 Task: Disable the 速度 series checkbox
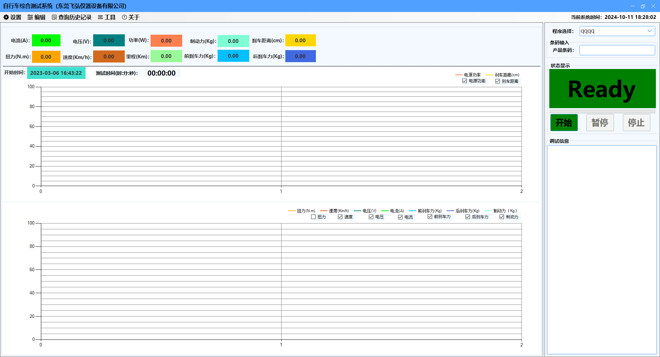click(340, 217)
